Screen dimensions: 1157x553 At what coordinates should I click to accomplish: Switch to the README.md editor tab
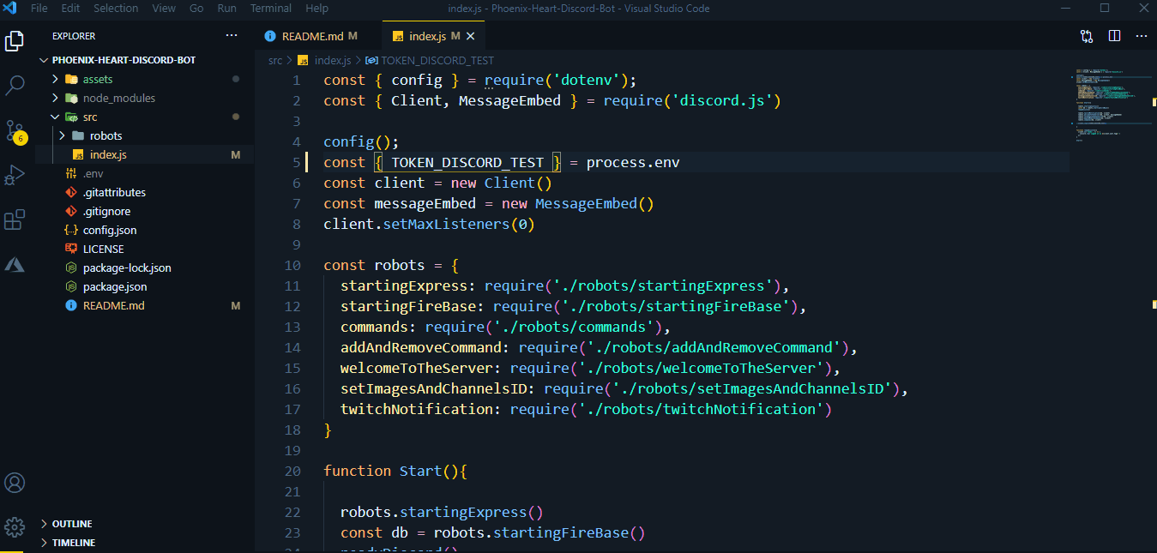310,36
